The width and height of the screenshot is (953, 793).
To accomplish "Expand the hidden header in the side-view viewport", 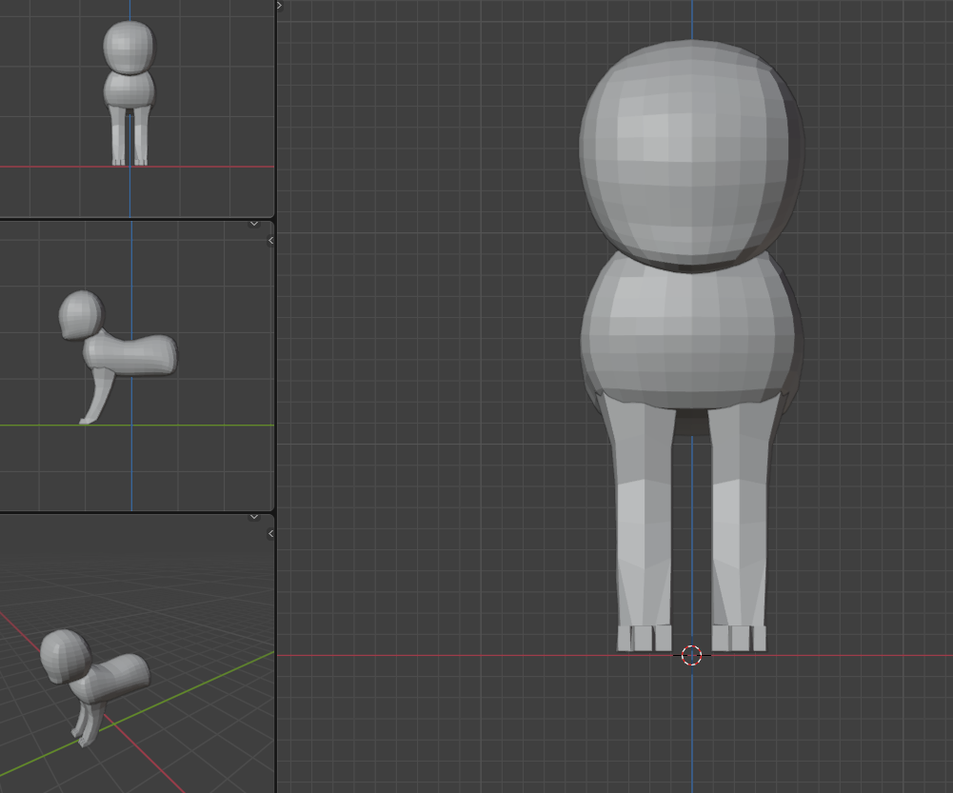I will click(254, 224).
